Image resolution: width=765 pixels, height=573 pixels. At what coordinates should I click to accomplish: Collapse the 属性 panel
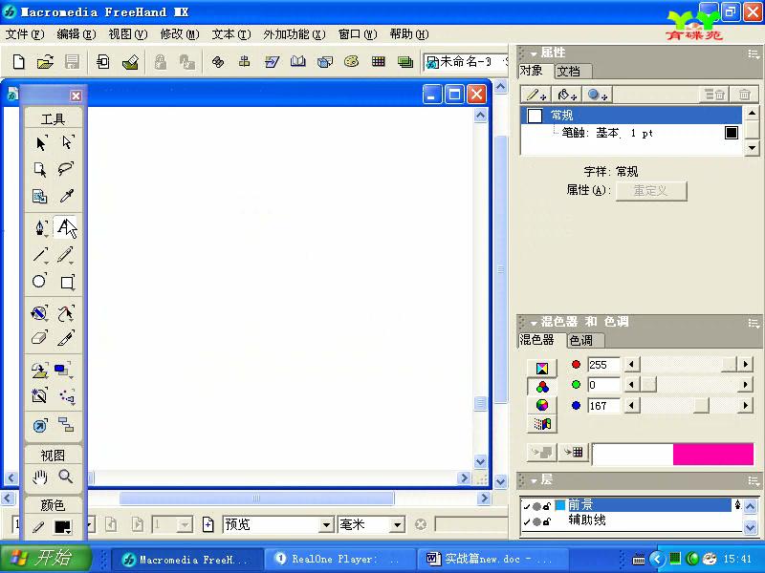(534, 53)
